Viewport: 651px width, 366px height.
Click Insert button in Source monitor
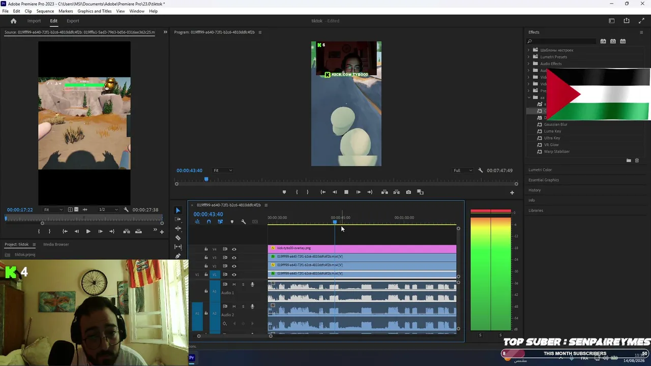tap(126, 231)
